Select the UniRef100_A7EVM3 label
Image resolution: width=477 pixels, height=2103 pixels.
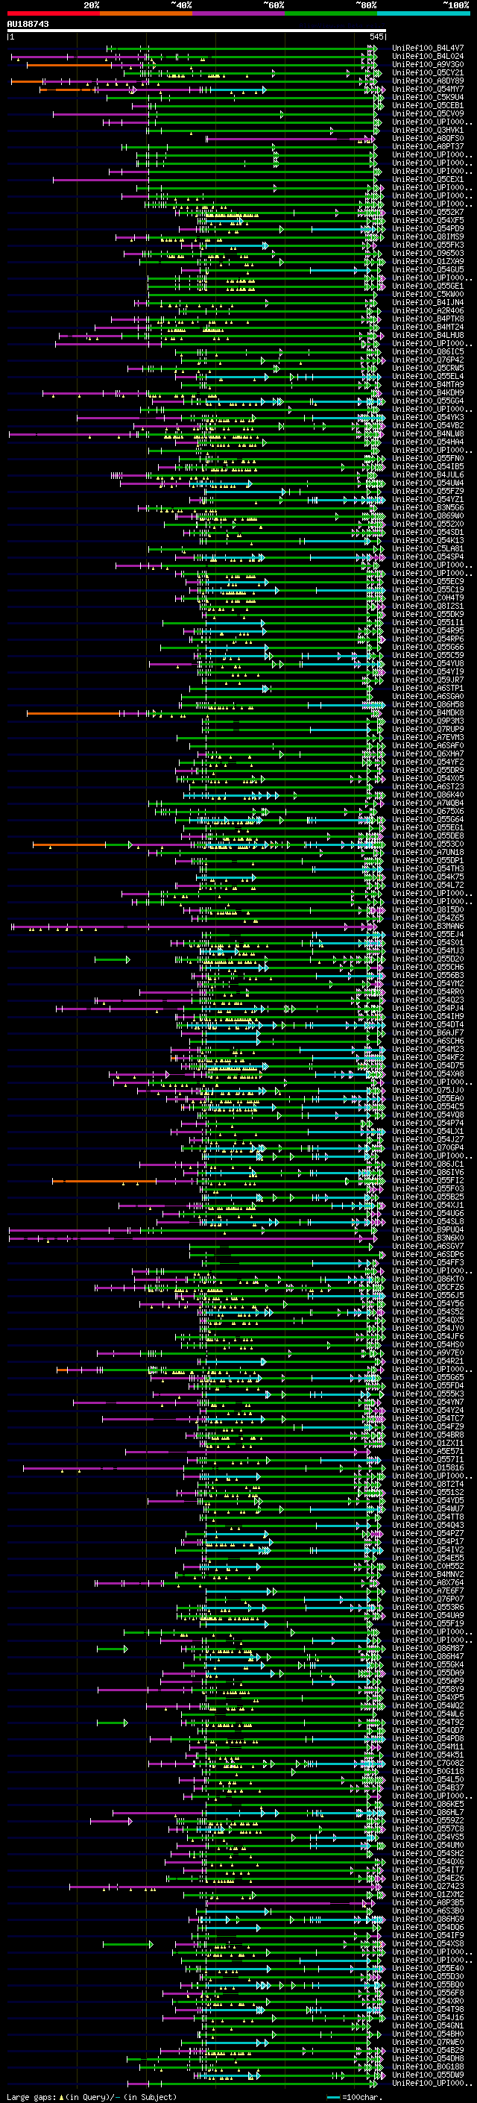[428, 737]
